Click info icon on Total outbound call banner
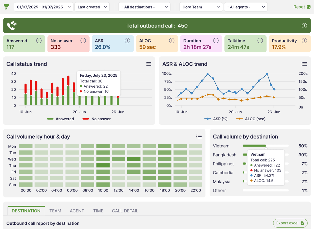 pyautogui.click(x=304, y=26)
